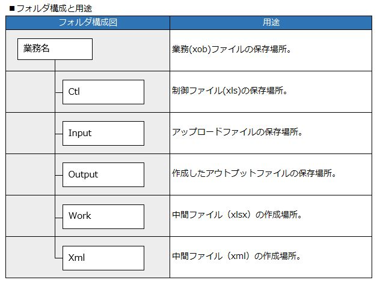Select the 制御ファイル(xls)の保存場所 text
380x286 pixels.
(x=230, y=91)
